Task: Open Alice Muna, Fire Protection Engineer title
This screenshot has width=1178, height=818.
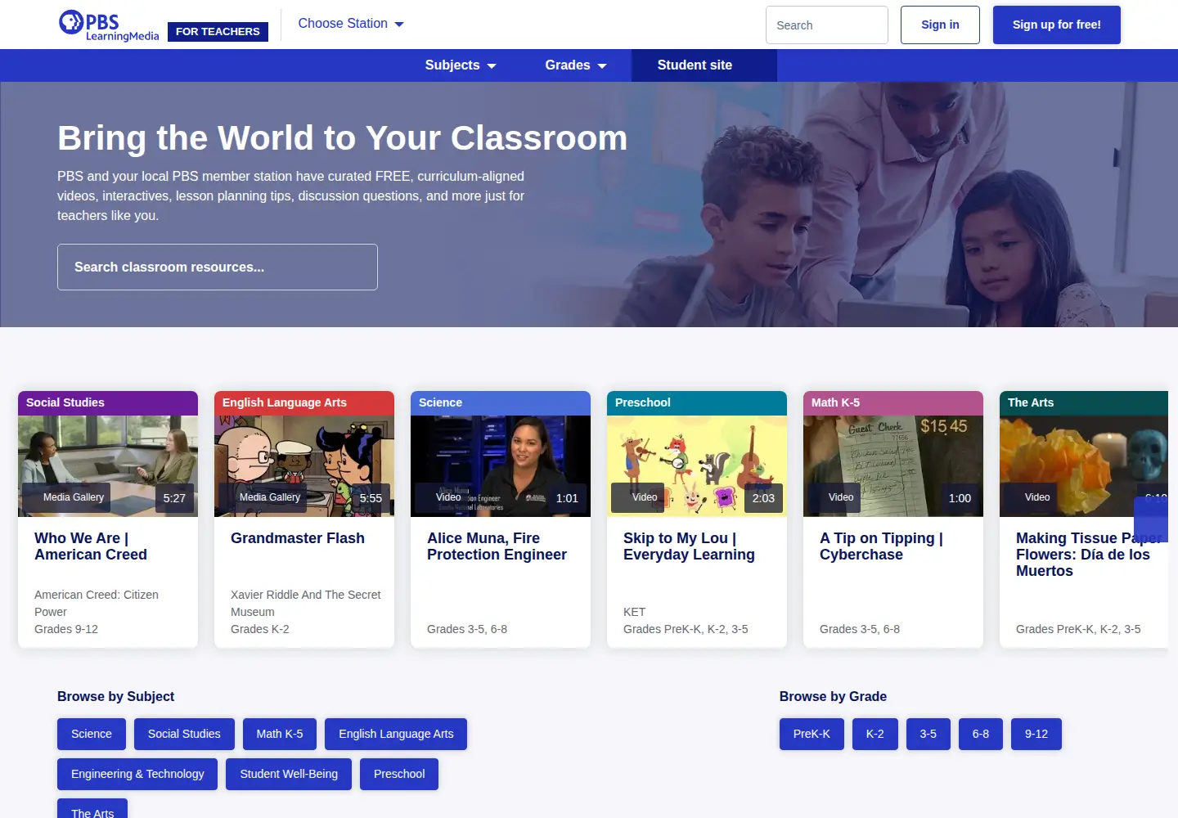Action: [497, 546]
